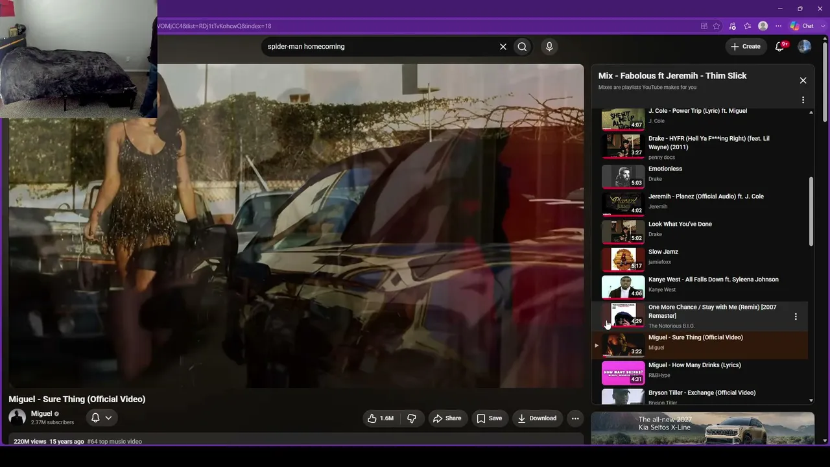Play One More Chance / Stay with Me thumbnail
This screenshot has height=467, width=830.
click(623, 315)
